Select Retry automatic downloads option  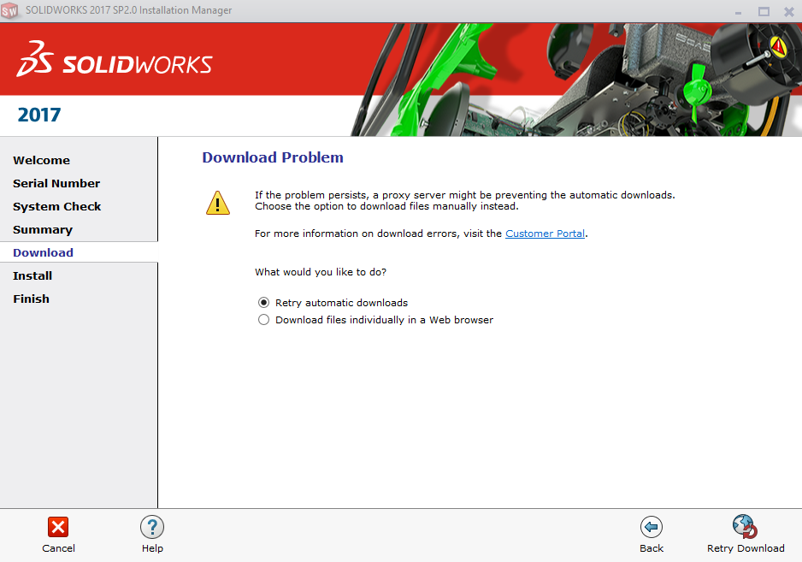coord(264,303)
